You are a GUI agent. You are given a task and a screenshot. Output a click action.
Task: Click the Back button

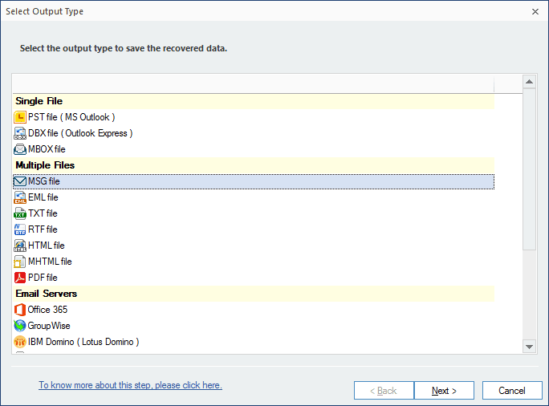[x=384, y=391]
